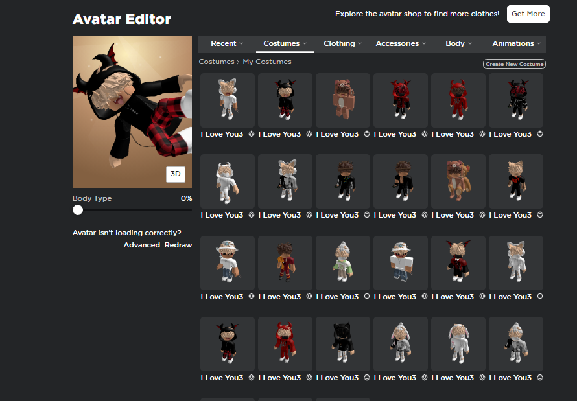577x401 pixels.
Task: Open the Recent tab
Action: pos(227,44)
